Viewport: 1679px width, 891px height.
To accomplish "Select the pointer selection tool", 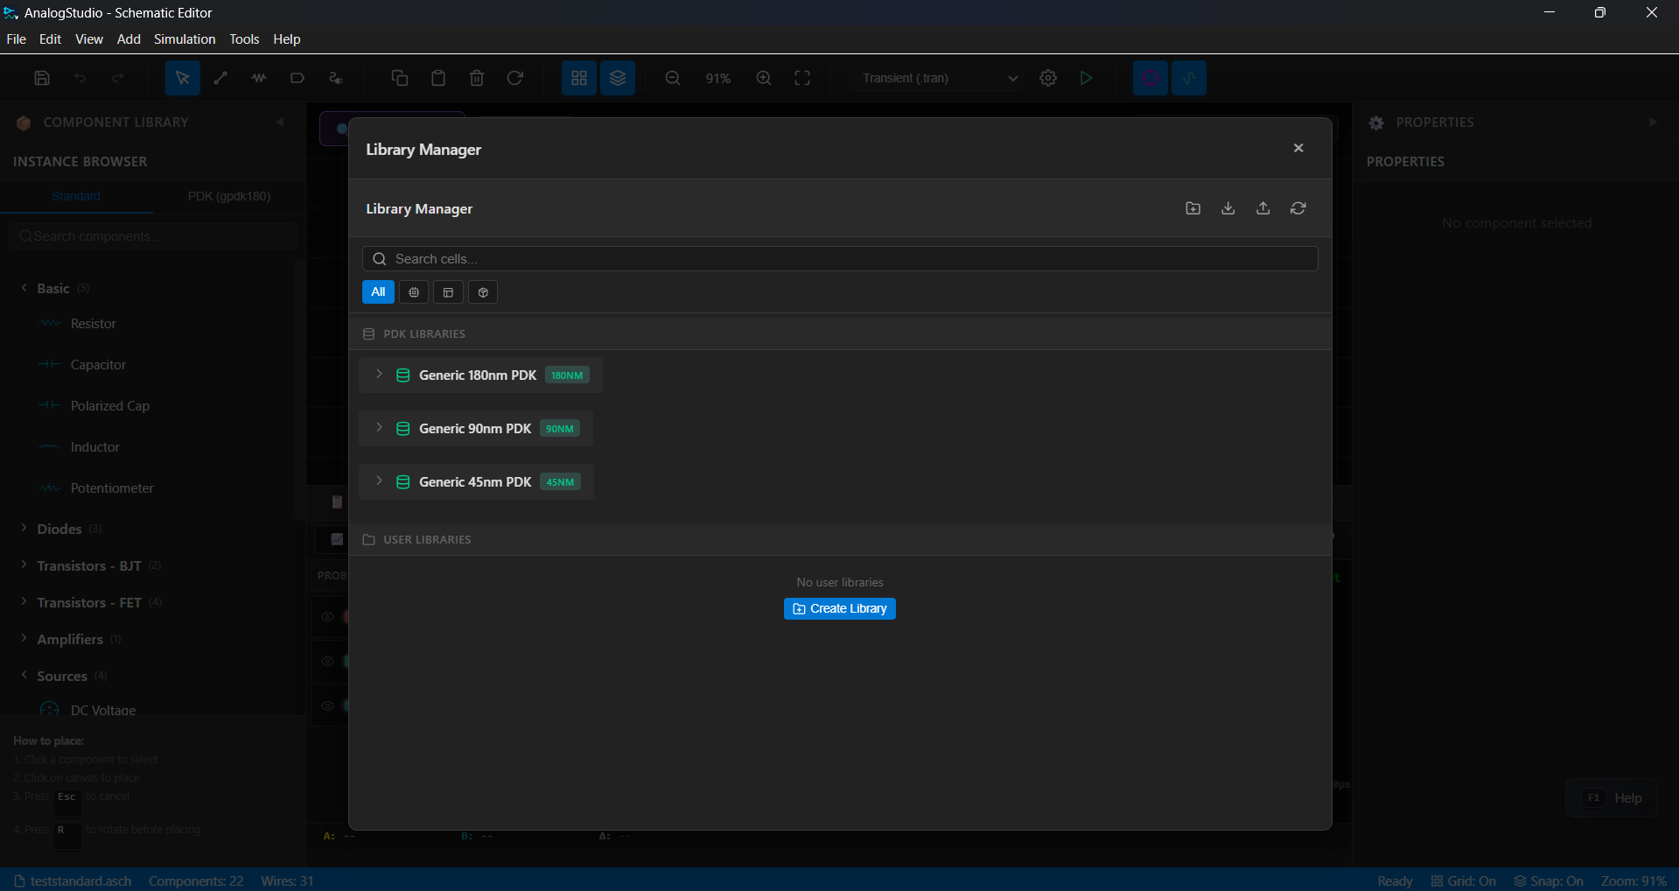I will click(183, 78).
